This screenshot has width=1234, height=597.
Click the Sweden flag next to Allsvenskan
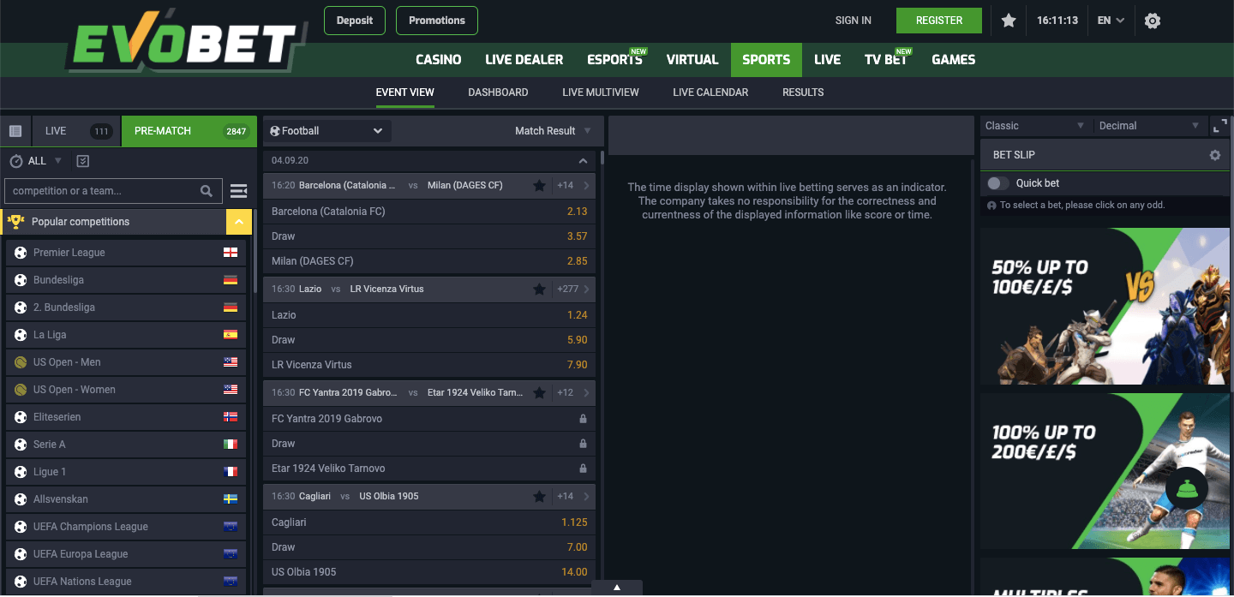(231, 499)
